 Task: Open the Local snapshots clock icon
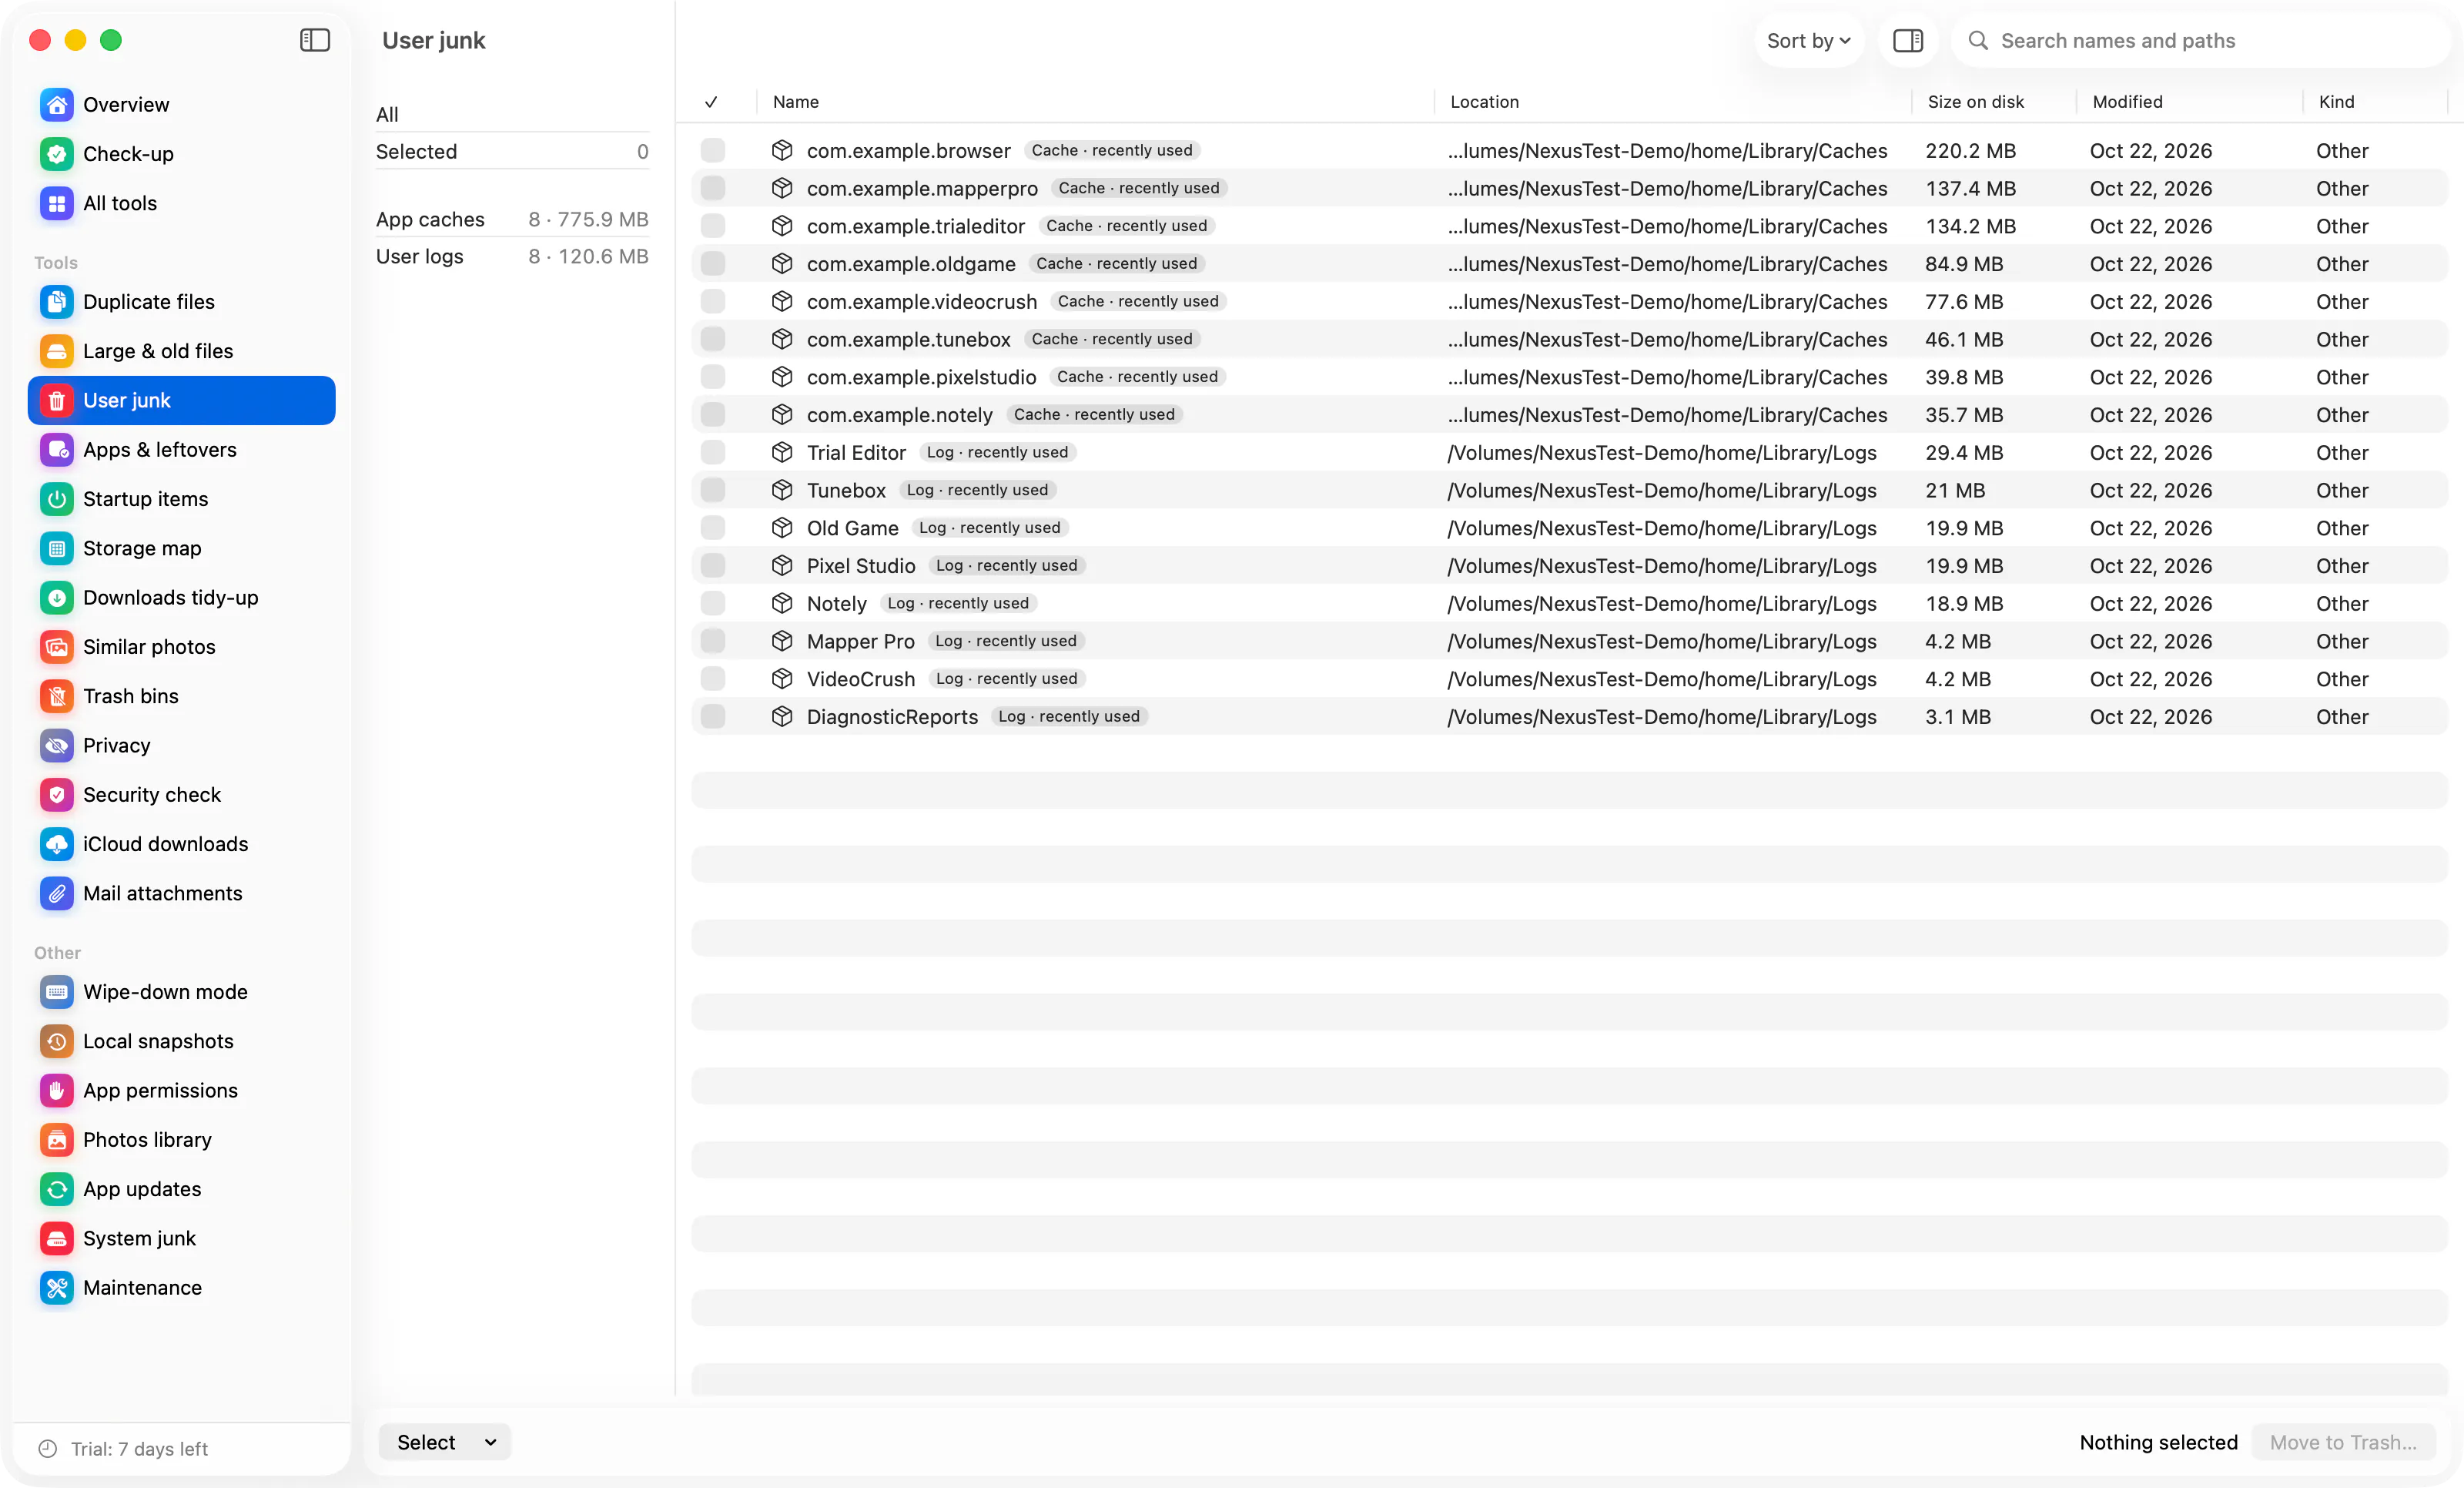tap(57, 1041)
